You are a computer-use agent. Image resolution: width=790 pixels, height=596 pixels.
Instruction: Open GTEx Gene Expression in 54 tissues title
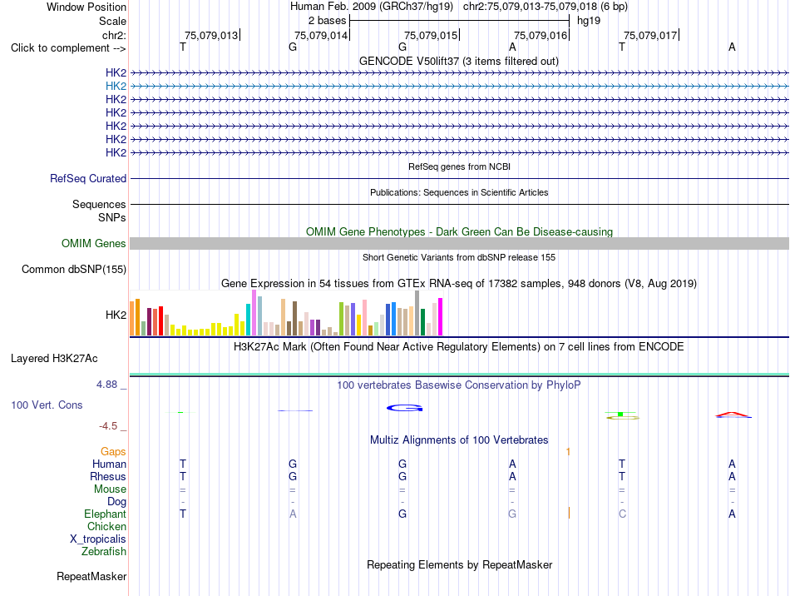pyautogui.click(x=459, y=283)
